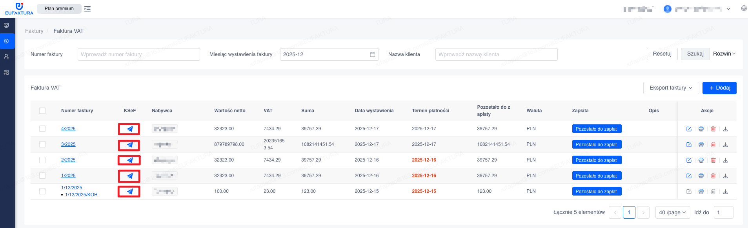Add a new invoice with Dodaj
The height and width of the screenshot is (228, 748).
[719, 88]
